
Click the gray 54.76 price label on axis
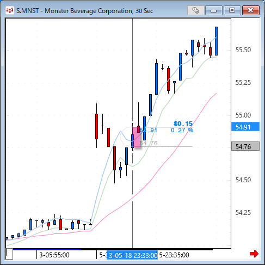pyautogui.click(x=245, y=146)
